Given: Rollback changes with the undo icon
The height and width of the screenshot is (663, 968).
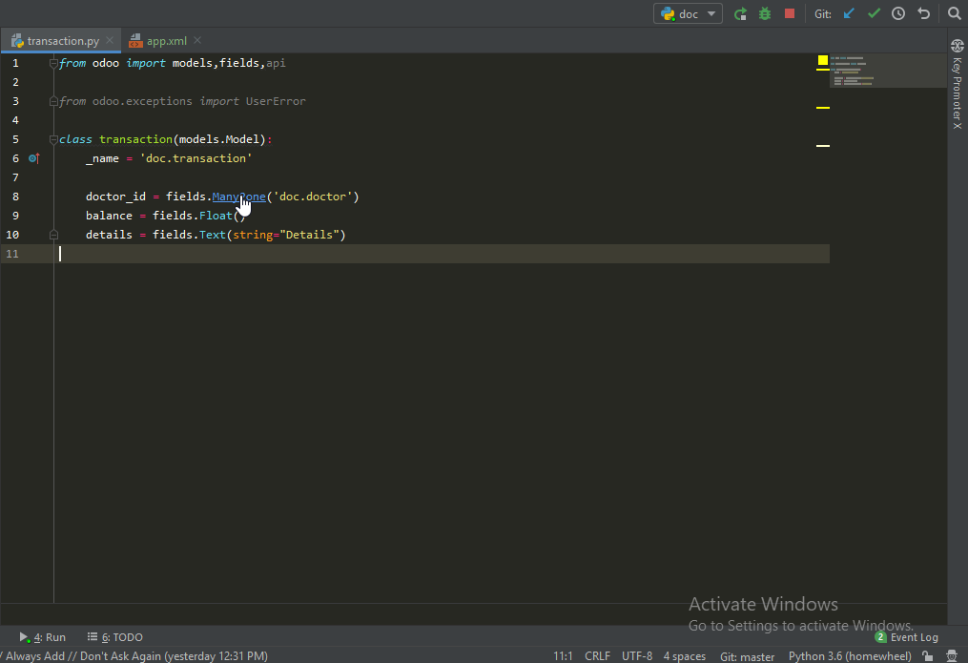Looking at the screenshot, I should pyautogui.click(x=921, y=13).
